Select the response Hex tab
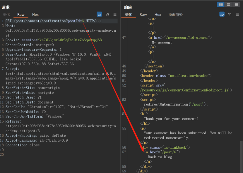243x173 pixels. [158, 15]
